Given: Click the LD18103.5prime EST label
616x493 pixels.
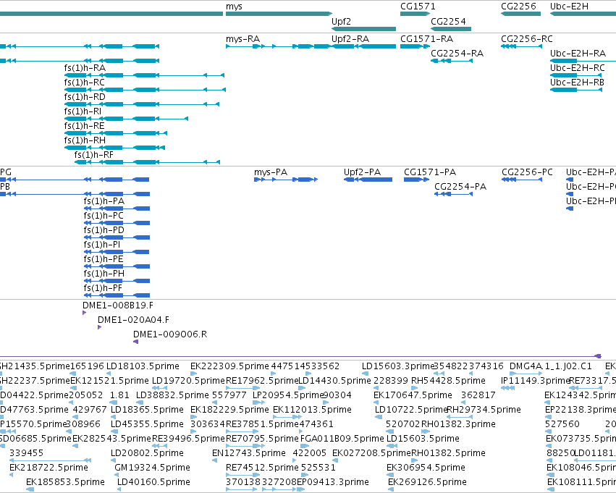Looking at the screenshot, I should pyautogui.click(x=143, y=366).
